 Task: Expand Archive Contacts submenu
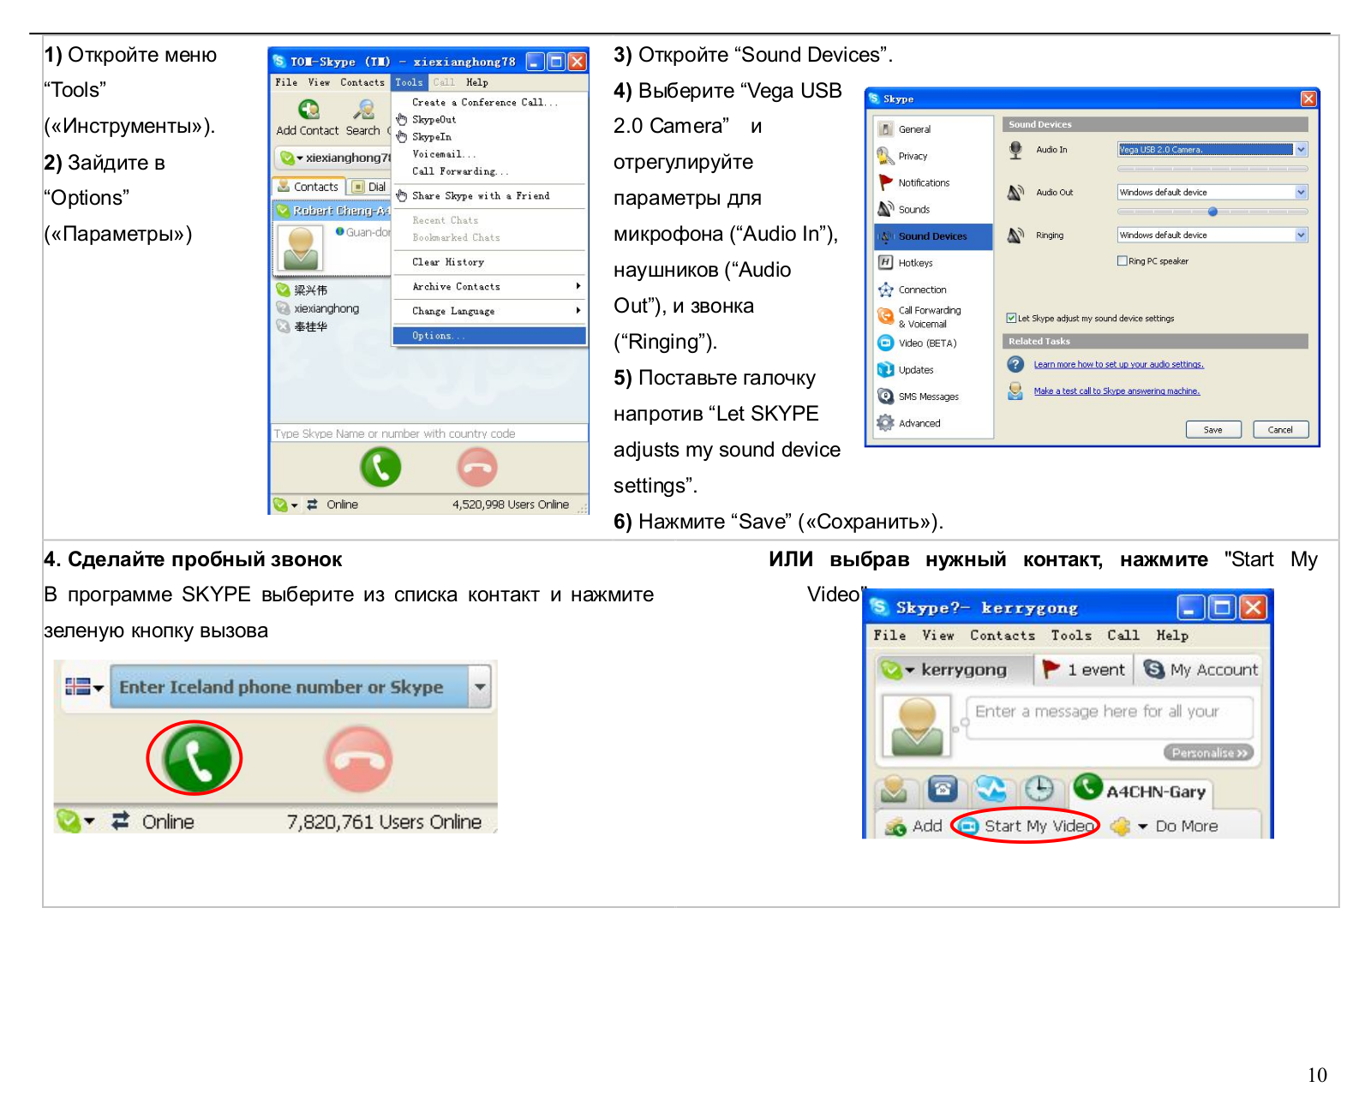pos(488,287)
